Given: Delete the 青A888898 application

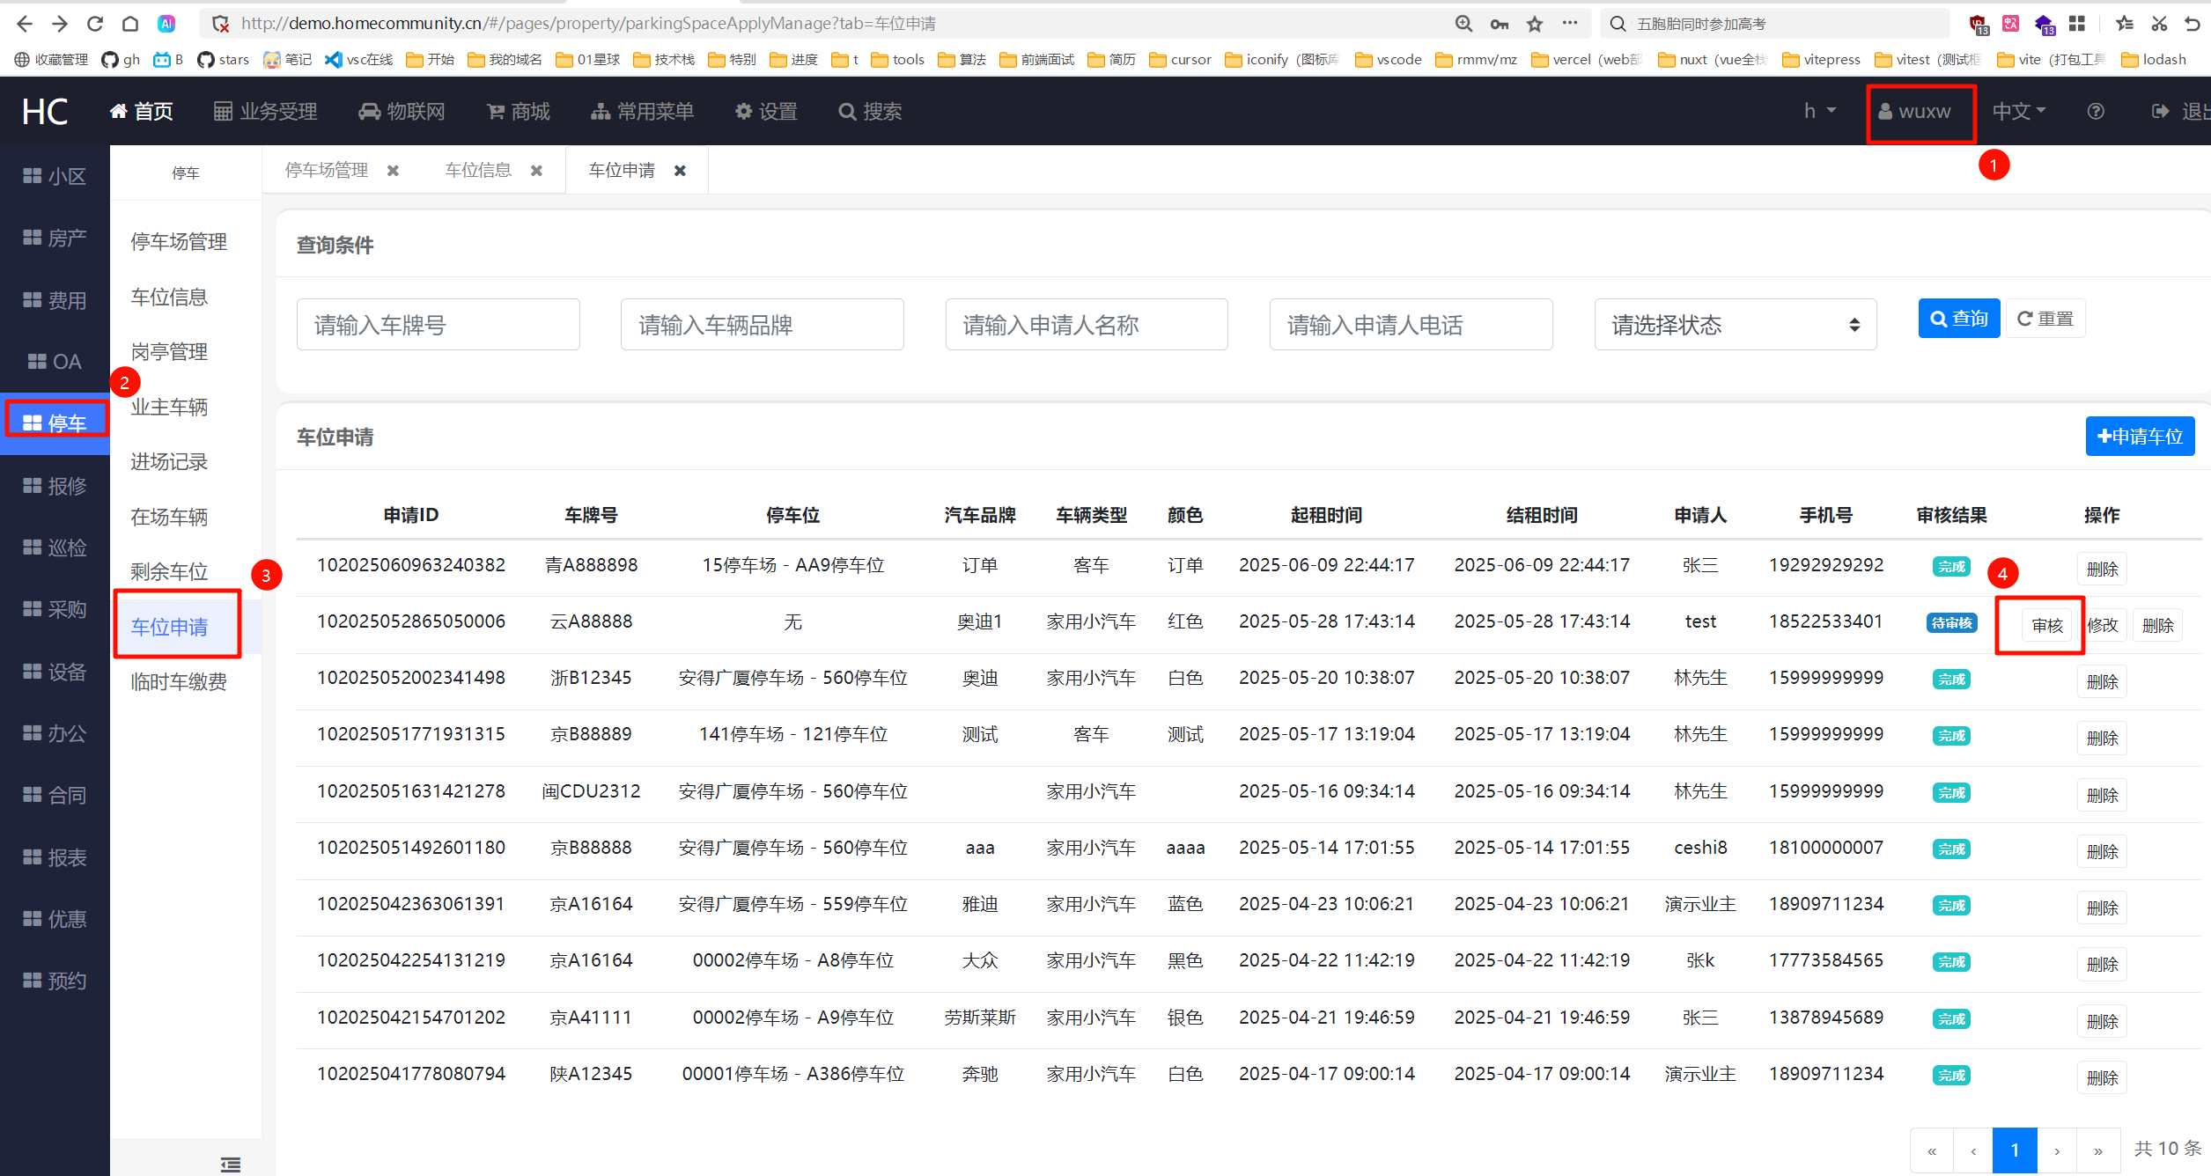Looking at the screenshot, I should [2102, 569].
